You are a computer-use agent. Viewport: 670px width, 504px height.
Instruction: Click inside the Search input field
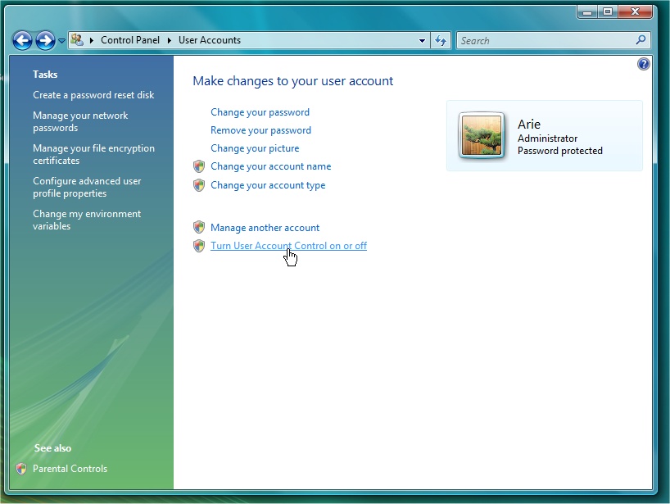click(x=544, y=40)
